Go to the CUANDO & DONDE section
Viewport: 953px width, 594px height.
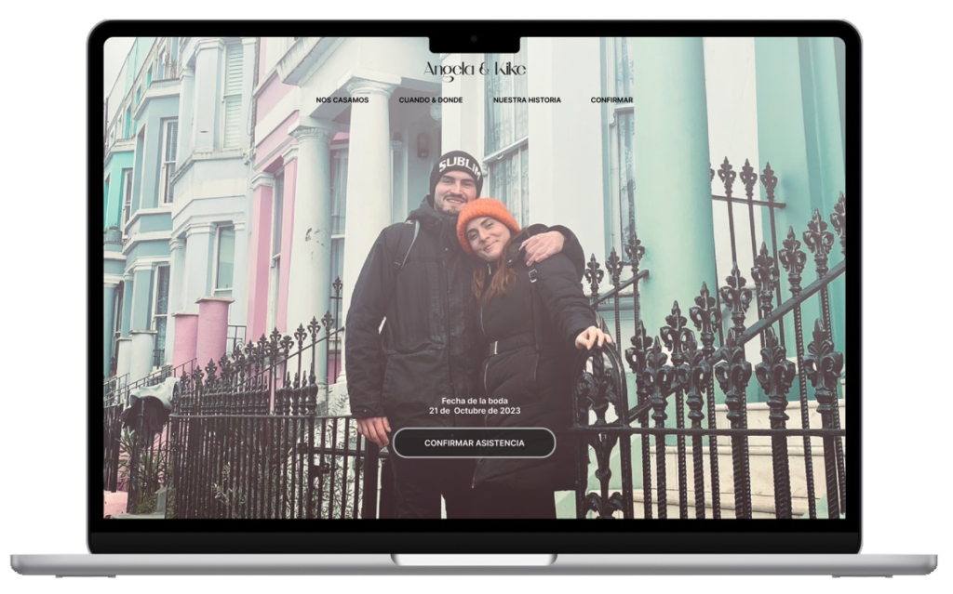click(430, 100)
